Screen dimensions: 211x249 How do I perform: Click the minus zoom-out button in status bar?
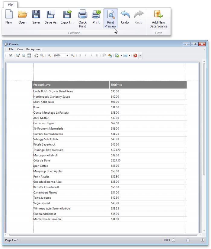pos(174,240)
